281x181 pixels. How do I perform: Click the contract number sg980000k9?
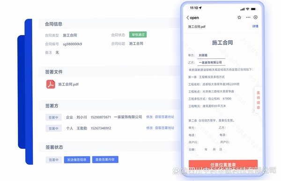click(73, 44)
